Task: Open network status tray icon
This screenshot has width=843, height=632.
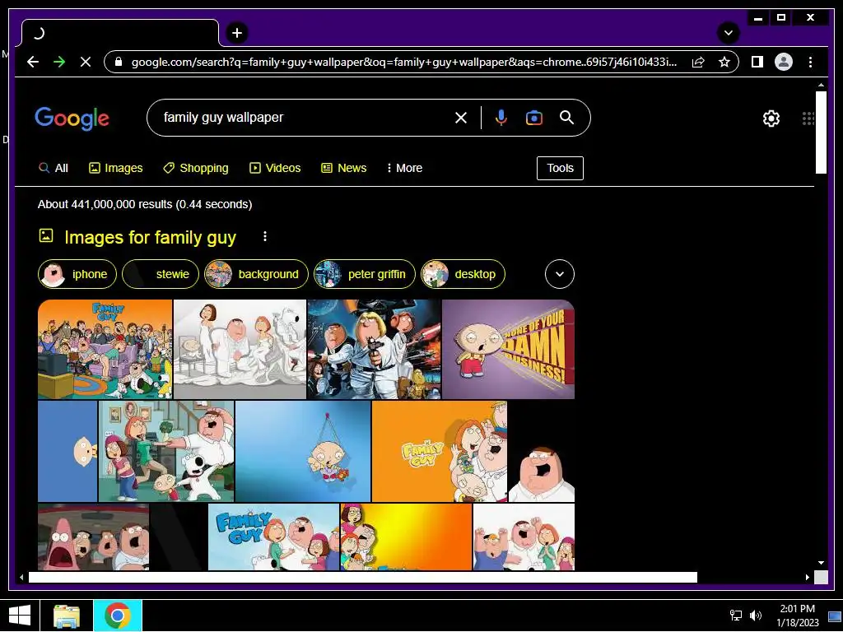Action: pos(735,616)
